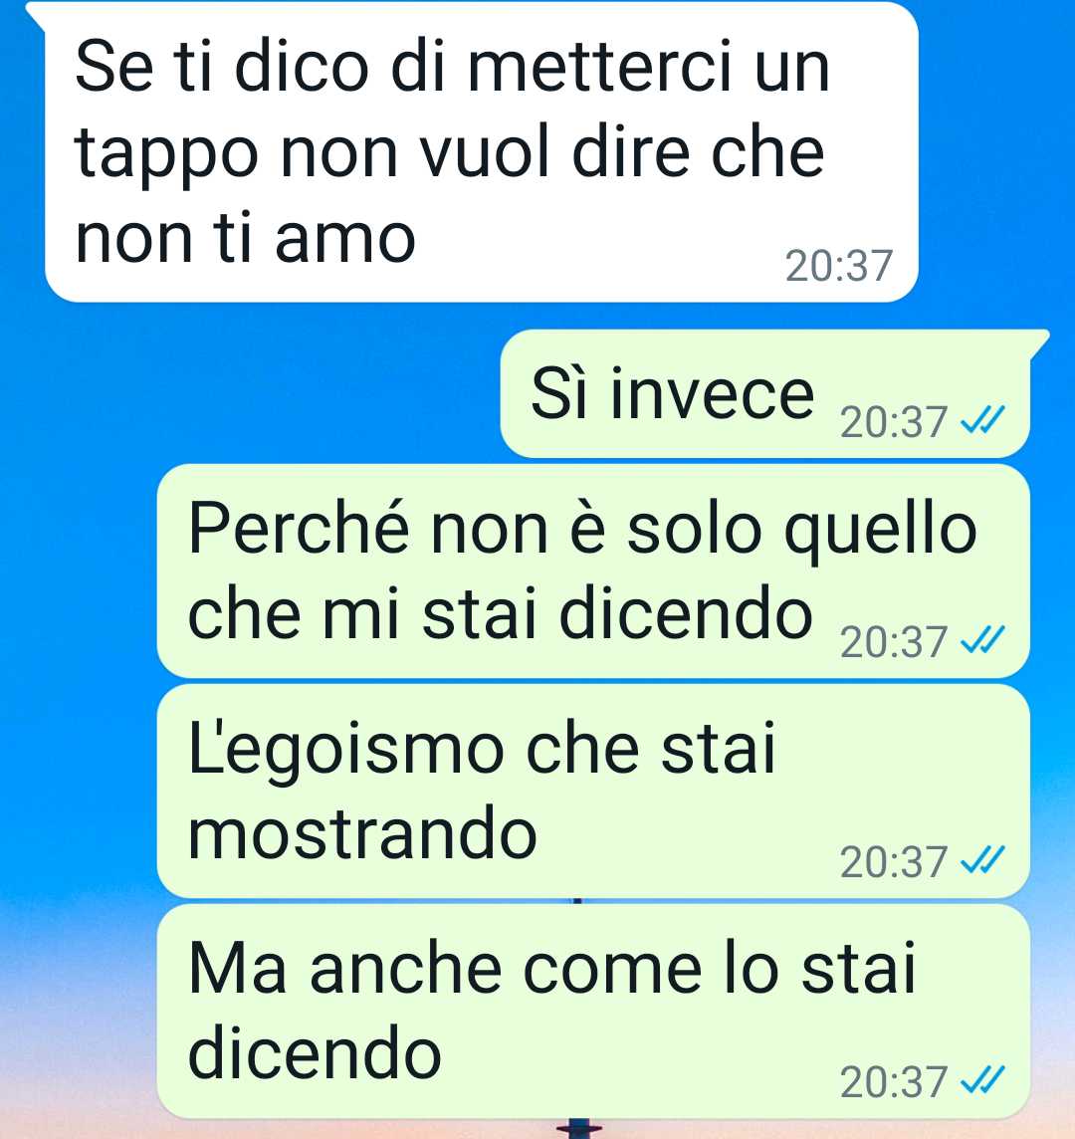
Task: Tap the read-receipt checkmarks on 'Sì invece'
Action: point(982,420)
